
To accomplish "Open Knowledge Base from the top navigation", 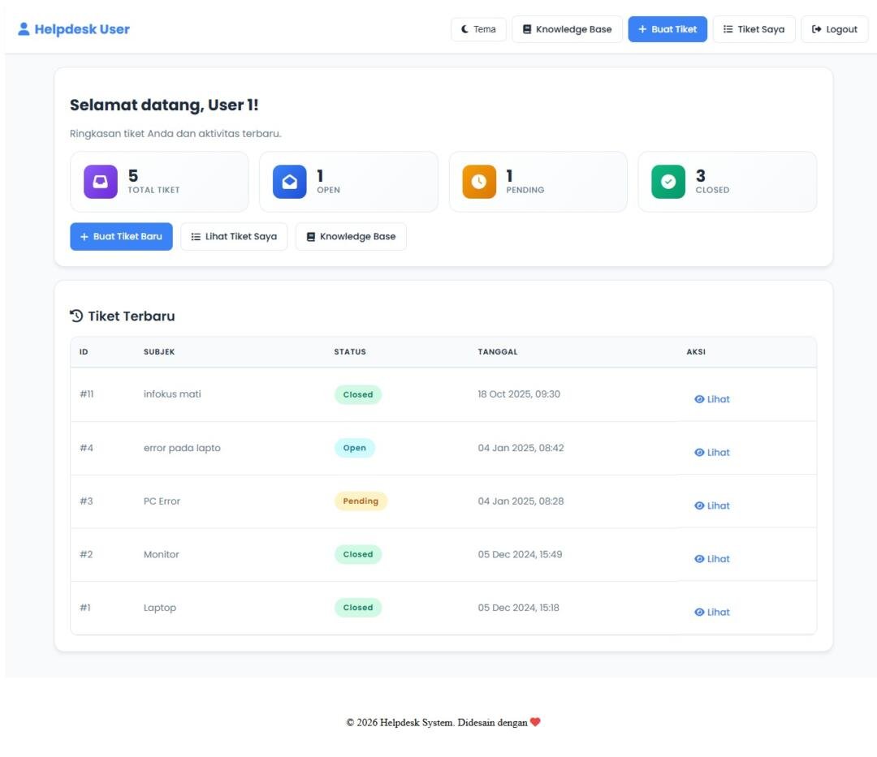I will 567,29.
